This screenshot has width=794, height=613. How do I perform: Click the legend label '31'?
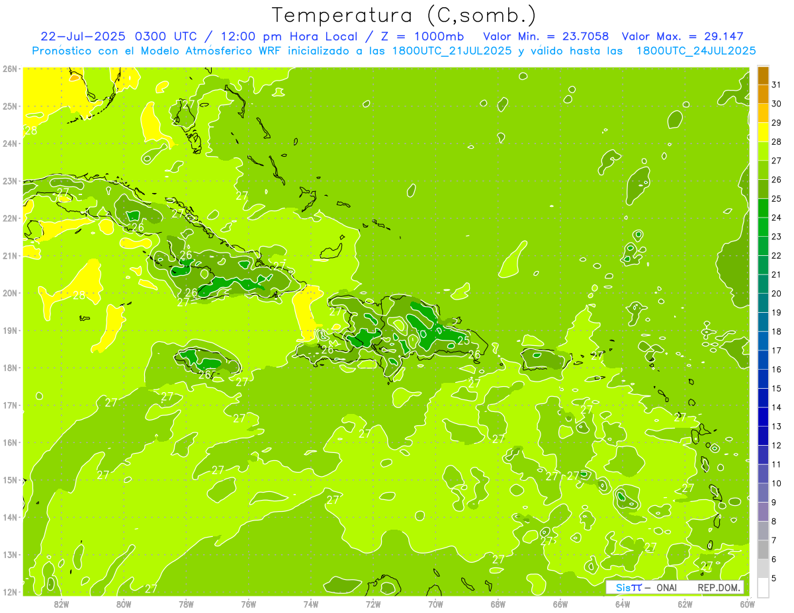(777, 85)
